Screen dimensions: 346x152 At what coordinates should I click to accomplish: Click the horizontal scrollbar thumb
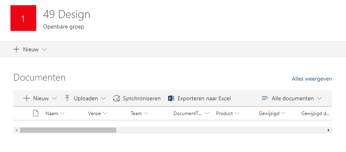point(68,130)
